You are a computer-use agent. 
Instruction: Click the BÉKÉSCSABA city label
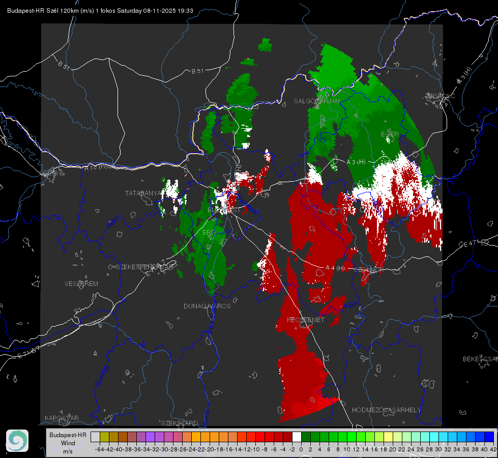click(x=480, y=359)
